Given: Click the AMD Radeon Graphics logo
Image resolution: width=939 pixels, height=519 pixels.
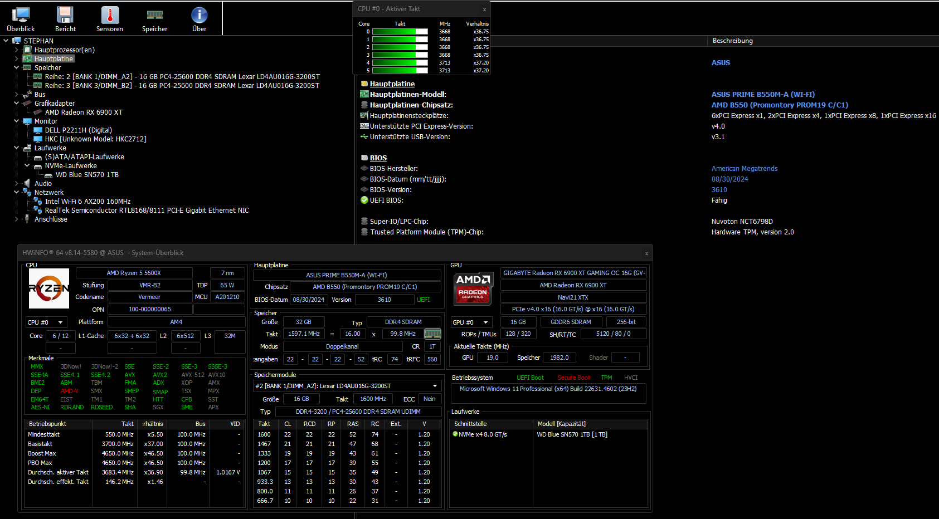Looking at the screenshot, I should point(473,288).
